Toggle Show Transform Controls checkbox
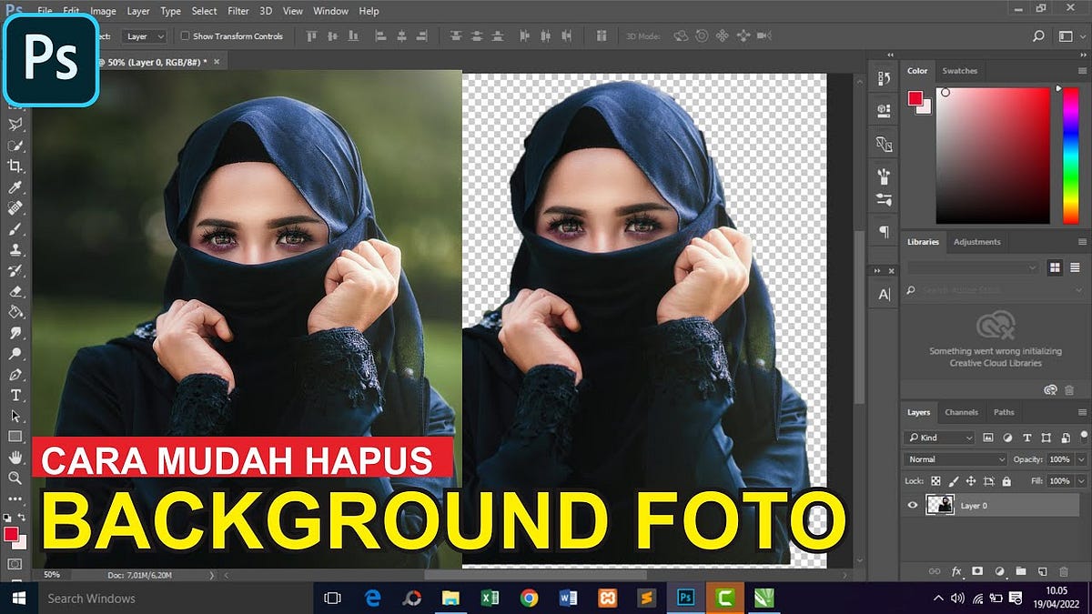Viewport: 1092px width, 614px height. pyautogui.click(x=186, y=36)
